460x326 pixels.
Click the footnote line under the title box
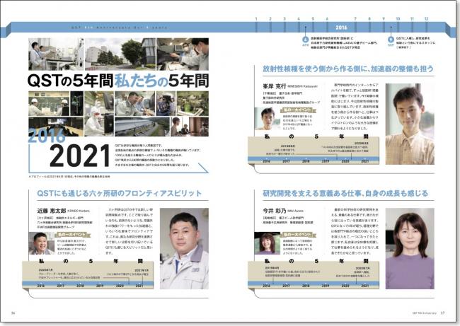tap(69, 177)
